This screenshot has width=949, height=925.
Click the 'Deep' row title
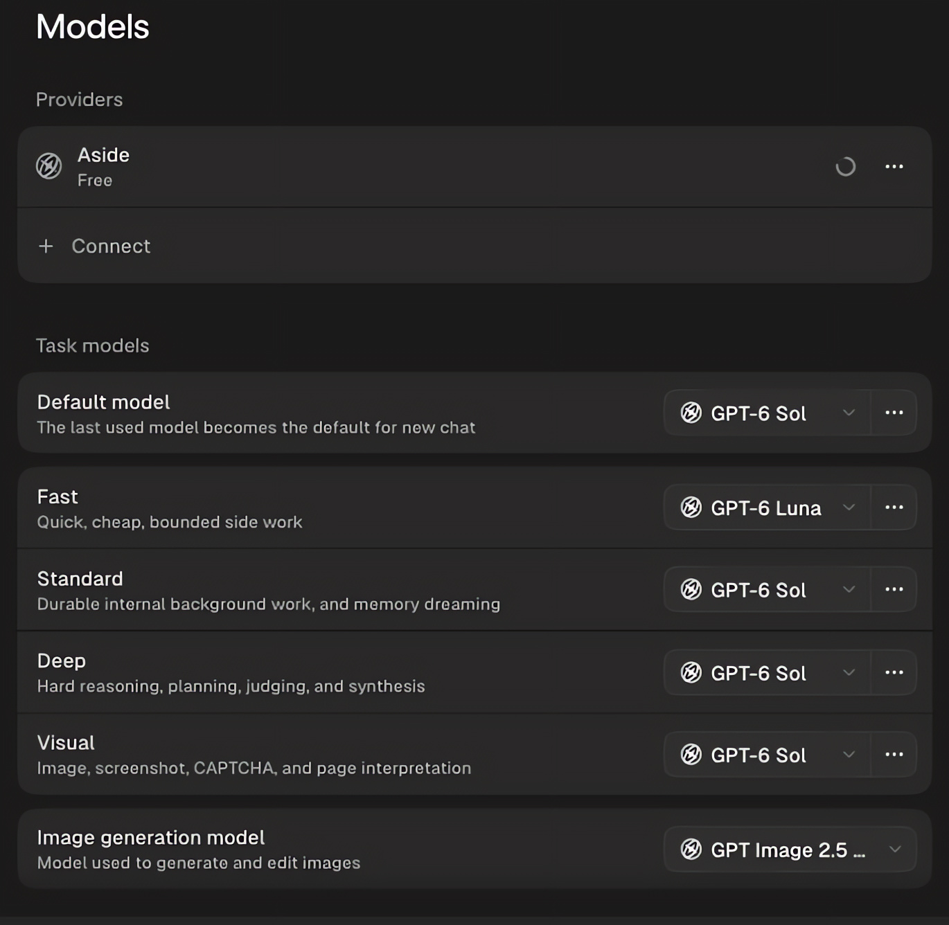(x=62, y=661)
